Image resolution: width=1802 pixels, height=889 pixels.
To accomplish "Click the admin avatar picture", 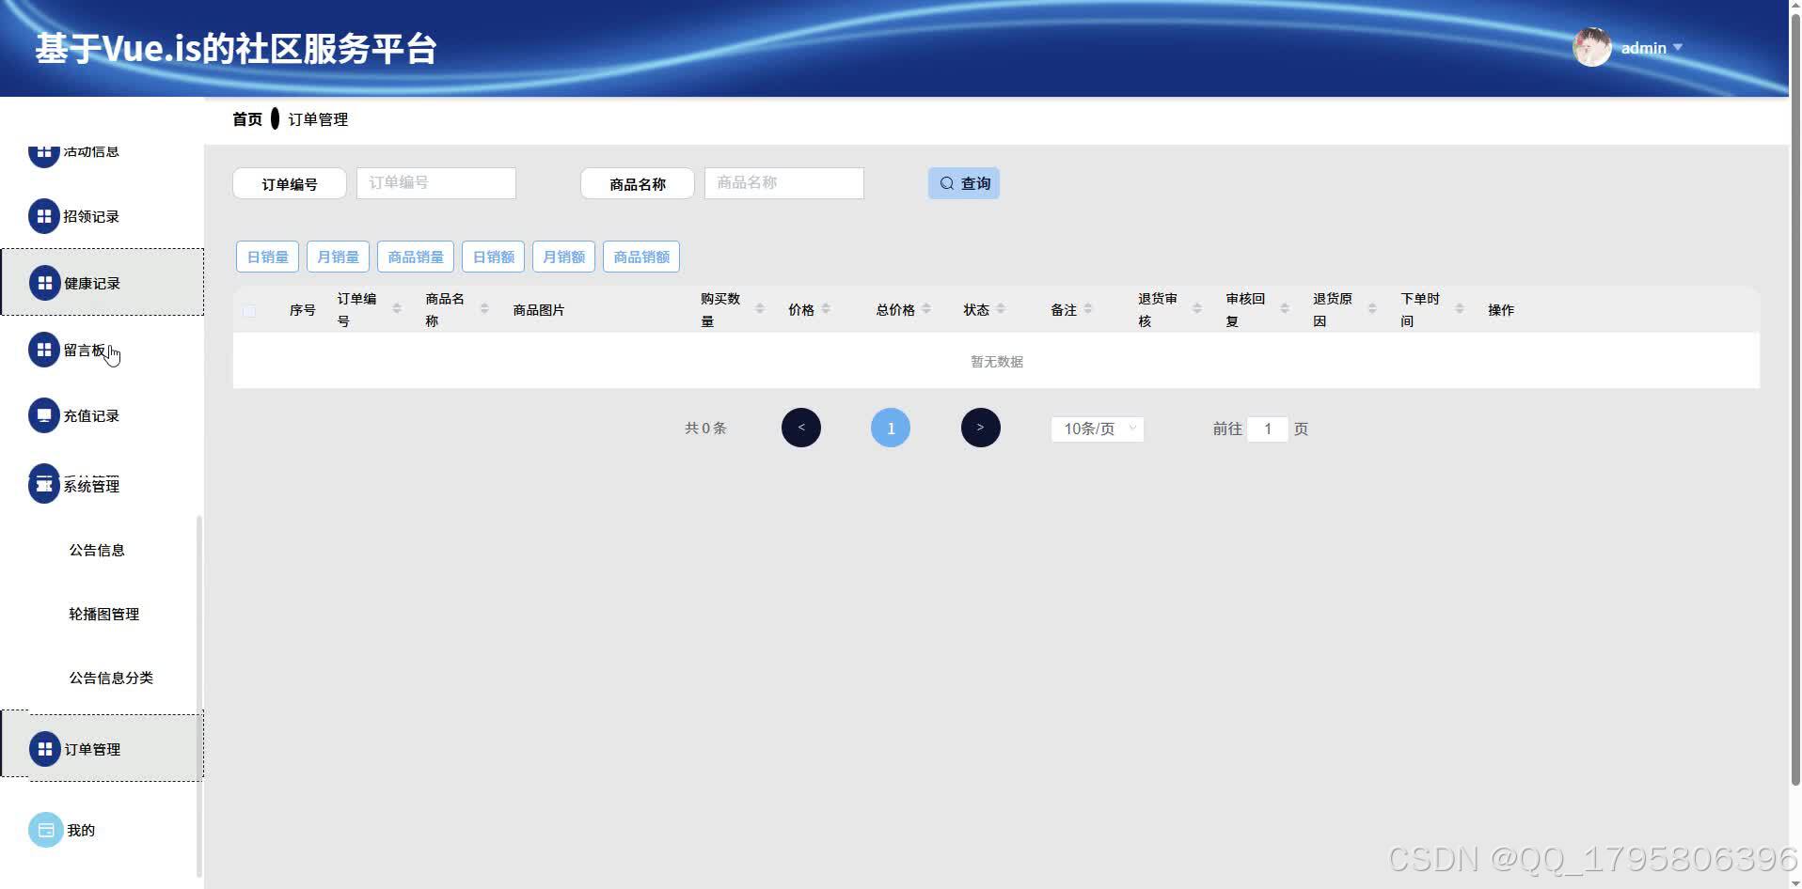I will coord(1592,47).
